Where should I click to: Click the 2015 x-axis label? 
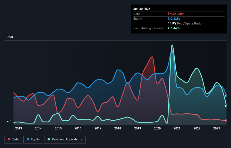coord(58,128)
